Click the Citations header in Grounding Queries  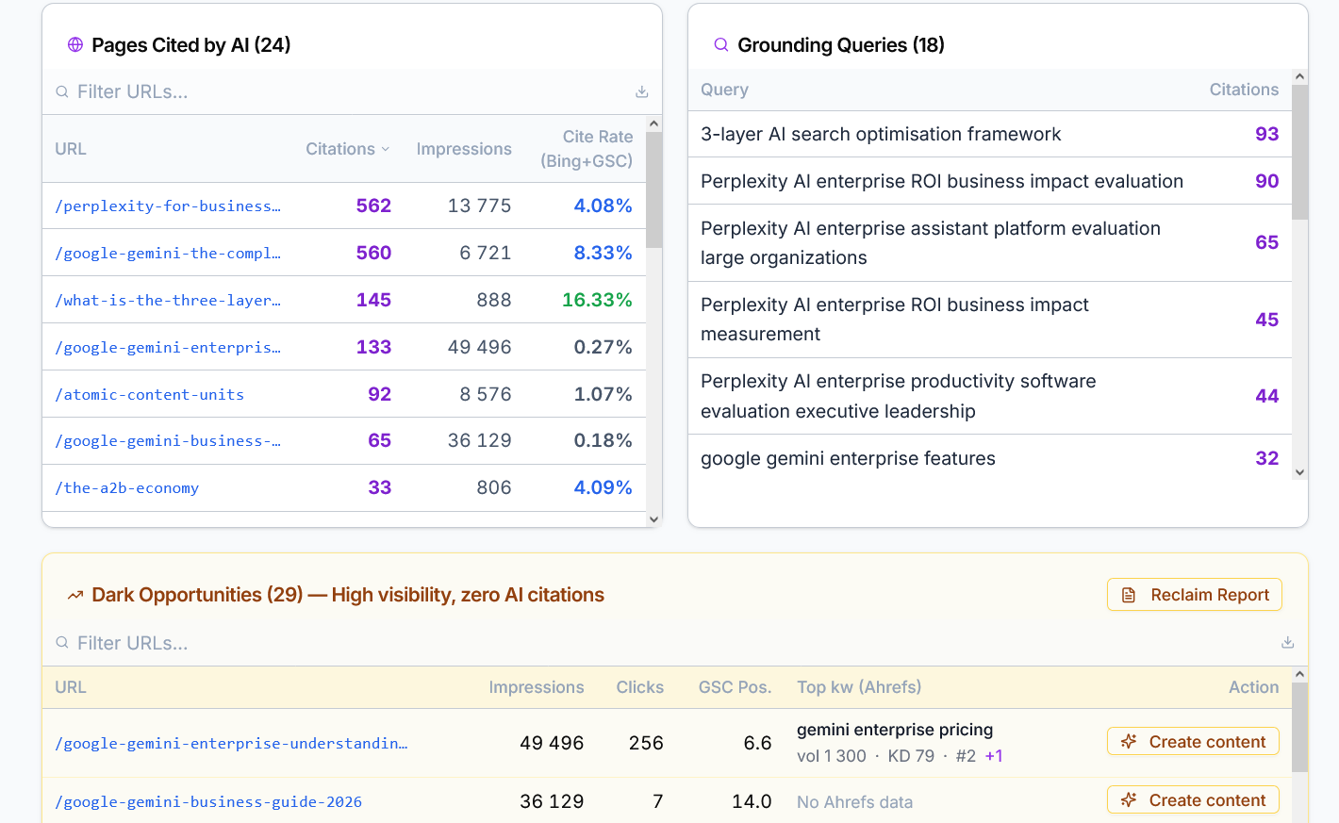pyautogui.click(x=1244, y=90)
